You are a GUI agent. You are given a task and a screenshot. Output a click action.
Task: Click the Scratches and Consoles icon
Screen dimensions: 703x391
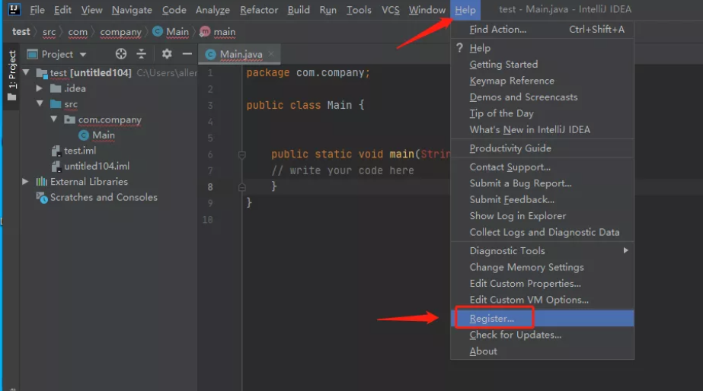pos(42,198)
